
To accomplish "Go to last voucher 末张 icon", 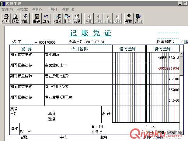I will (117, 19).
